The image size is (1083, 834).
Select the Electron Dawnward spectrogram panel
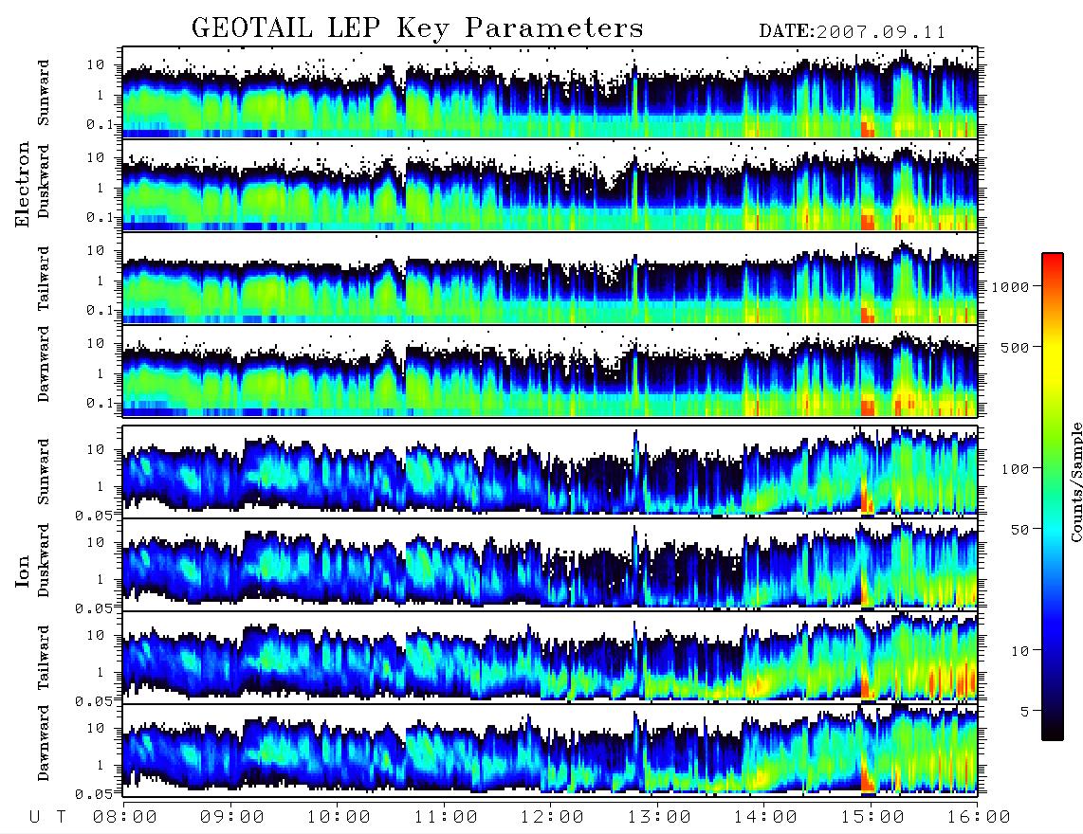[x=550, y=371]
